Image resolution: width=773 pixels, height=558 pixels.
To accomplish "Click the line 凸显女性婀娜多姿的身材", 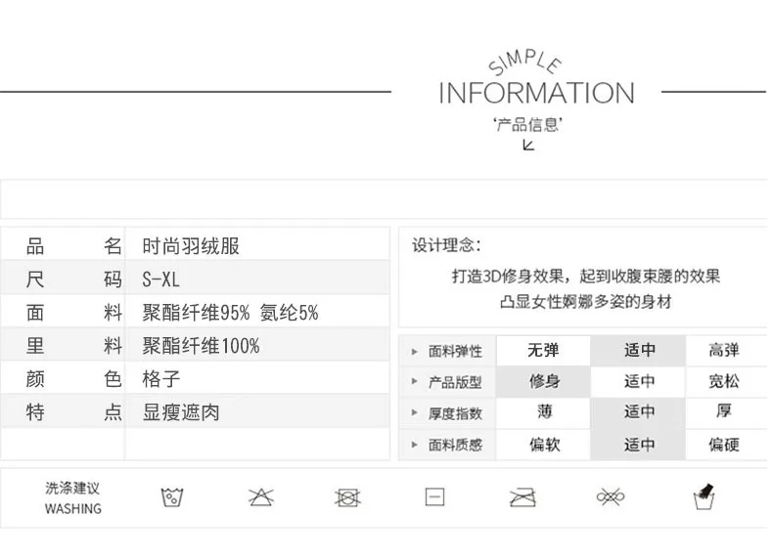I will pos(586,301).
